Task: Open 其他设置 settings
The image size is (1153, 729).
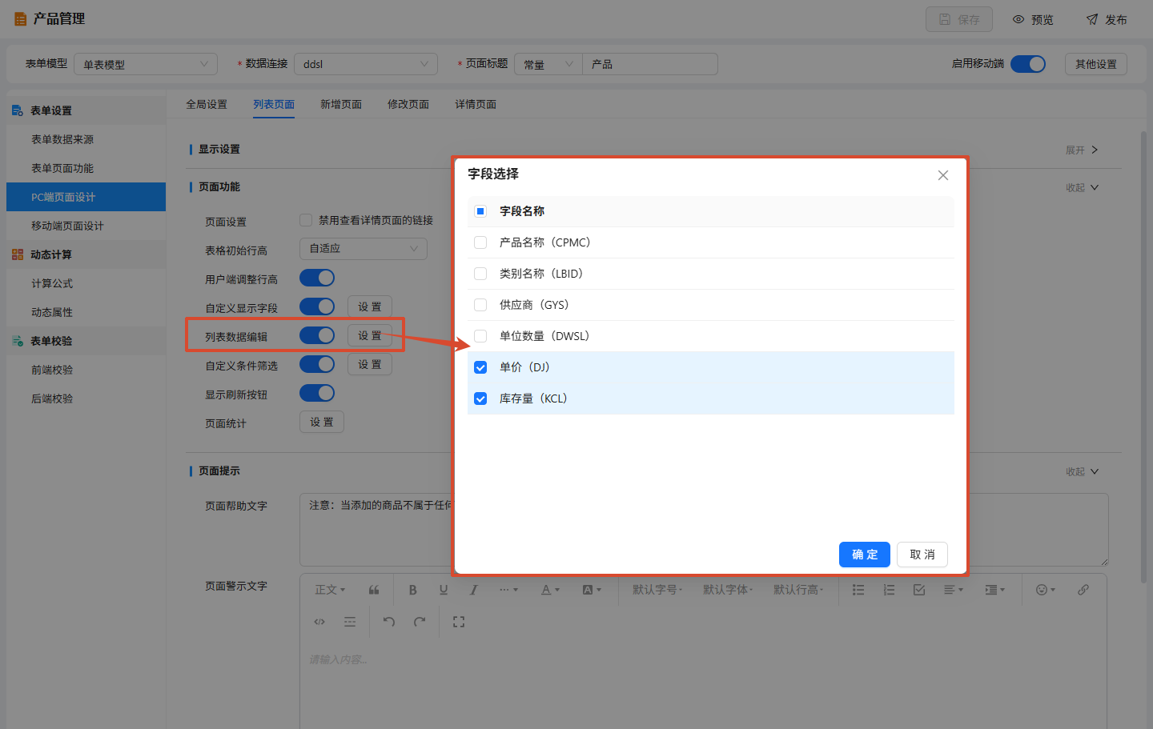Action: (1096, 64)
